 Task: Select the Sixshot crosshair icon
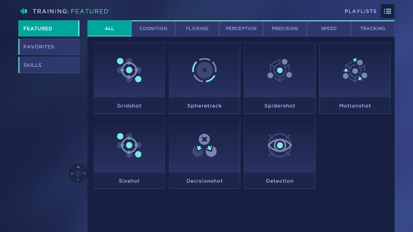(129, 145)
